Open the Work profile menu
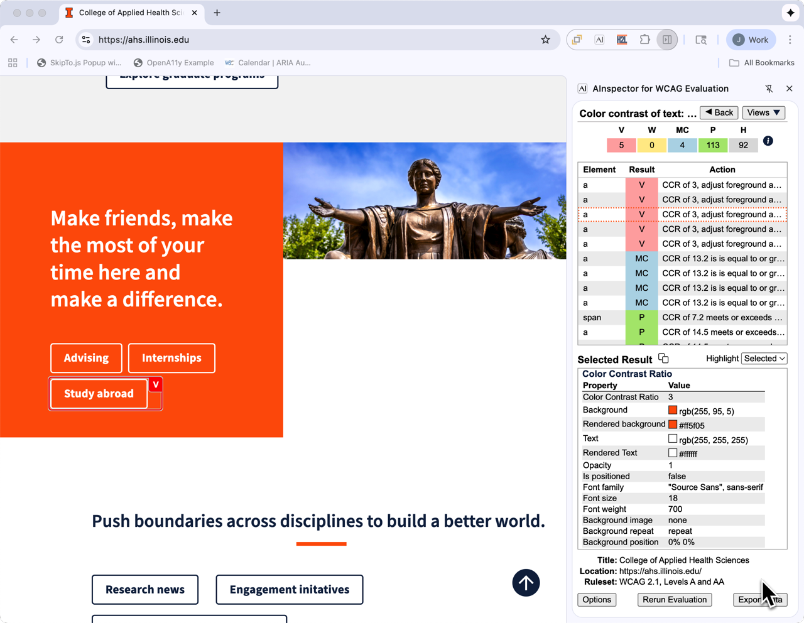804x623 pixels. tap(751, 40)
